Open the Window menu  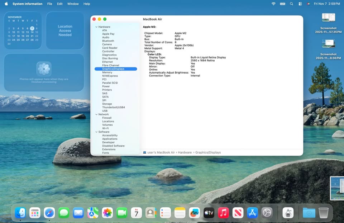coord(73,4)
